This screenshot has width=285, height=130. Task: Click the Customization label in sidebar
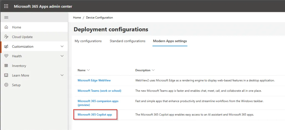point(23,46)
